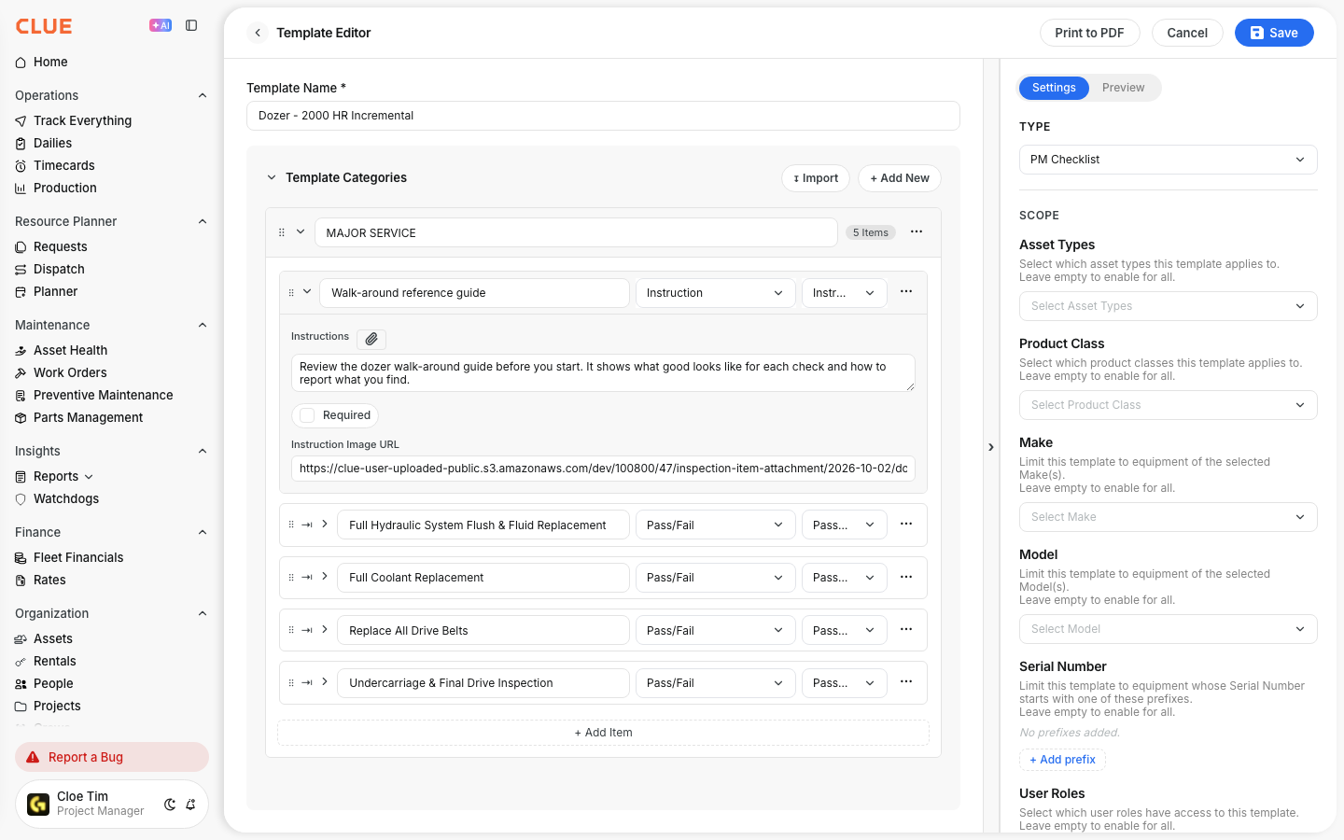This screenshot has width=1344, height=840.
Task: Open Fleet Financials in sidebar
Action: [x=78, y=557]
